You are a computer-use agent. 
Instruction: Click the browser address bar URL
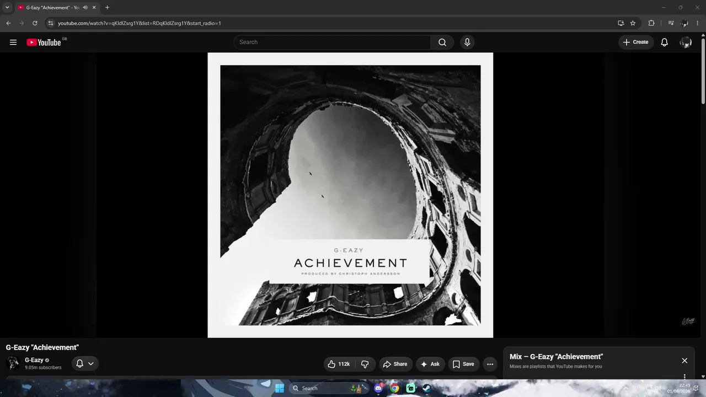[x=140, y=23]
